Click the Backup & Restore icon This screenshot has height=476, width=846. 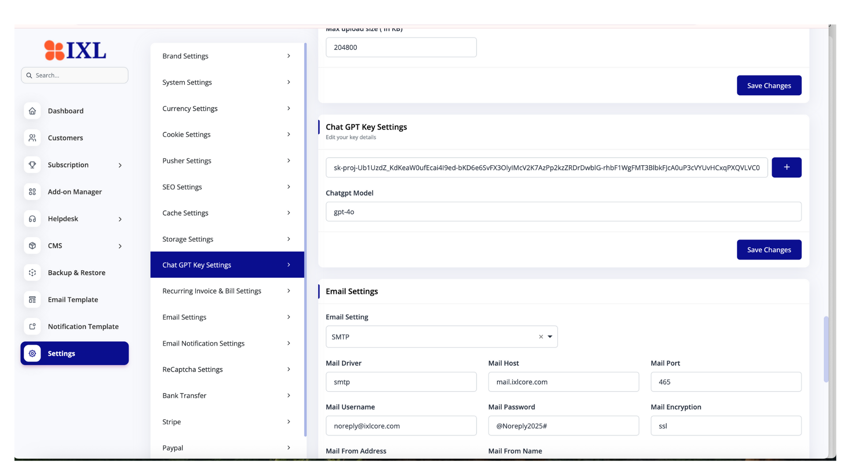32,273
